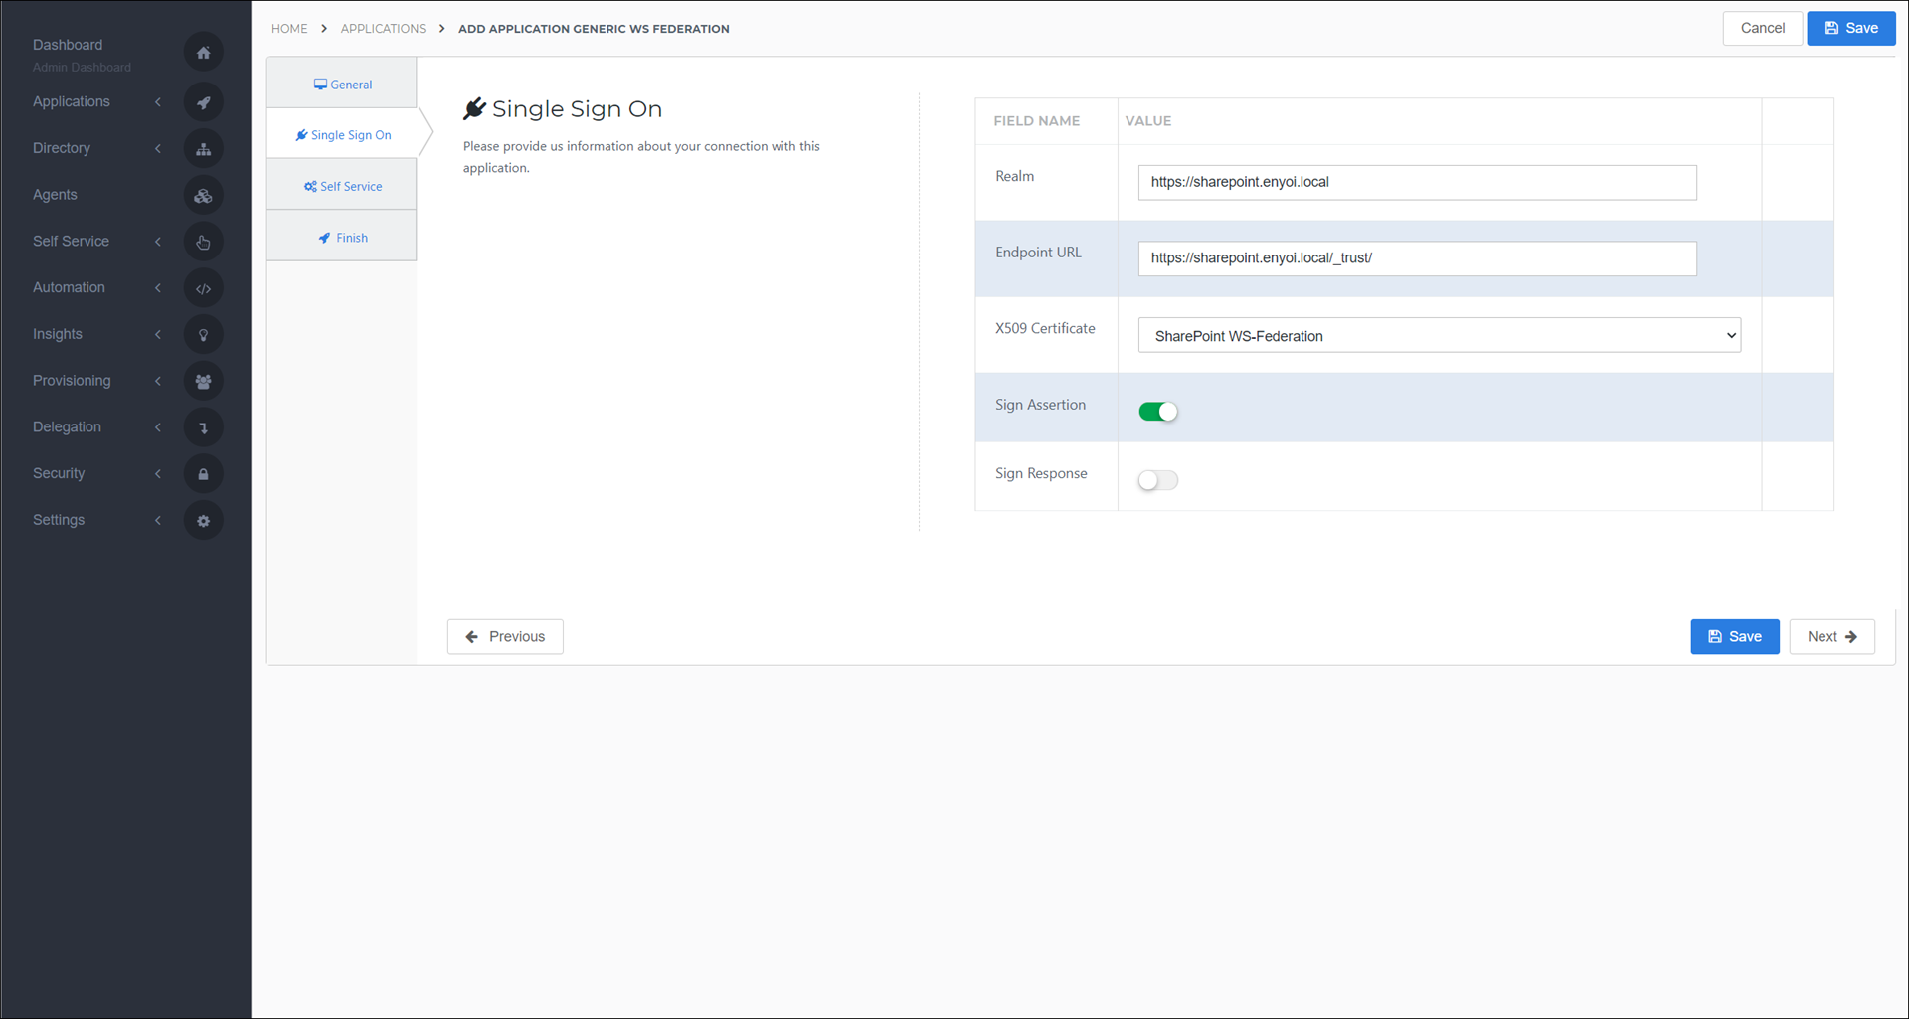
Task: Disable the Sign Assertion toggle
Action: point(1158,412)
